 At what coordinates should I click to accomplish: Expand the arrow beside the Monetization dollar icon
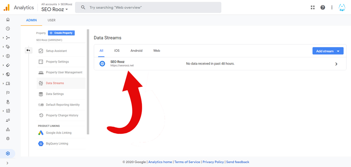click(x=4, y=56)
